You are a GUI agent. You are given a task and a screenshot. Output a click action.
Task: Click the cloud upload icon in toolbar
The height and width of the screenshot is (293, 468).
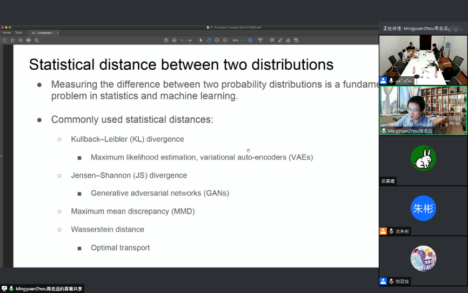(x=21, y=41)
